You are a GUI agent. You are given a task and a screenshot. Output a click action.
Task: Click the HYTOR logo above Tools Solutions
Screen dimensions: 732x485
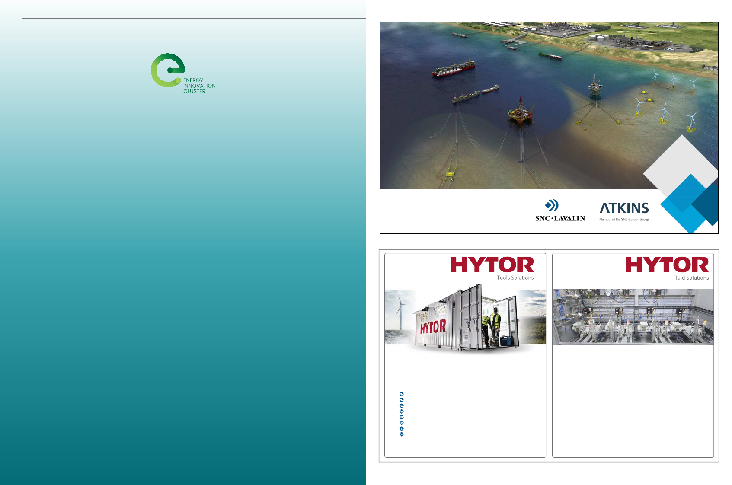pos(492,265)
